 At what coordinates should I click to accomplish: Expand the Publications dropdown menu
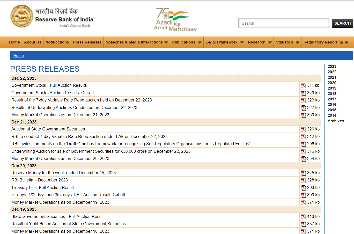click(x=187, y=42)
